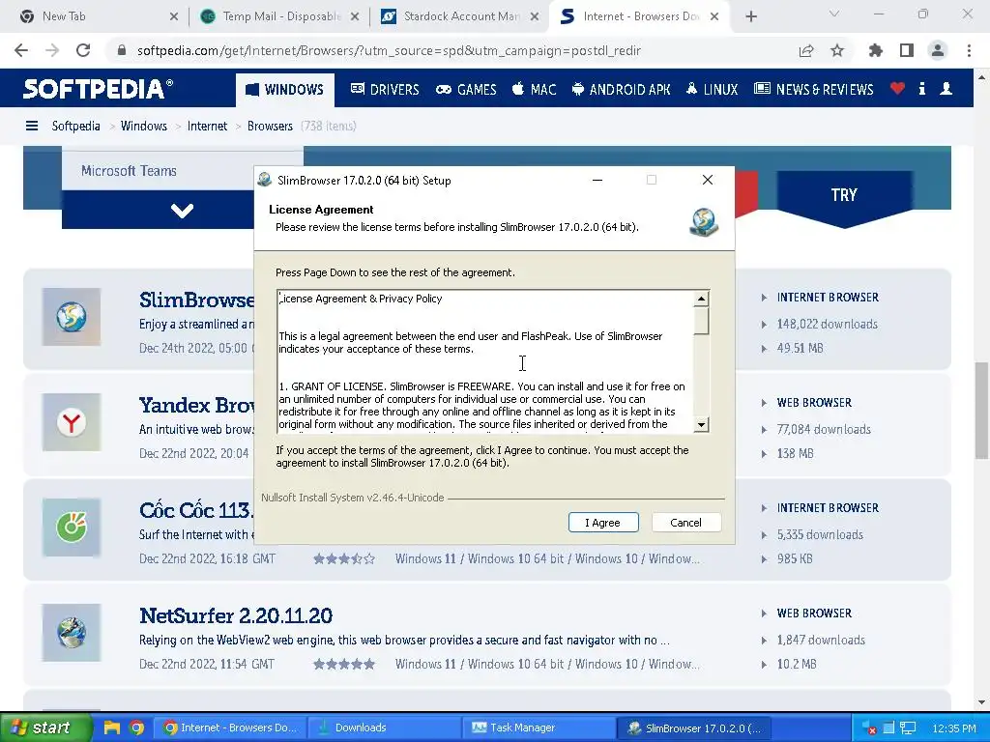Click the SlimBrowser globe thumbnail in the list

tap(72, 317)
